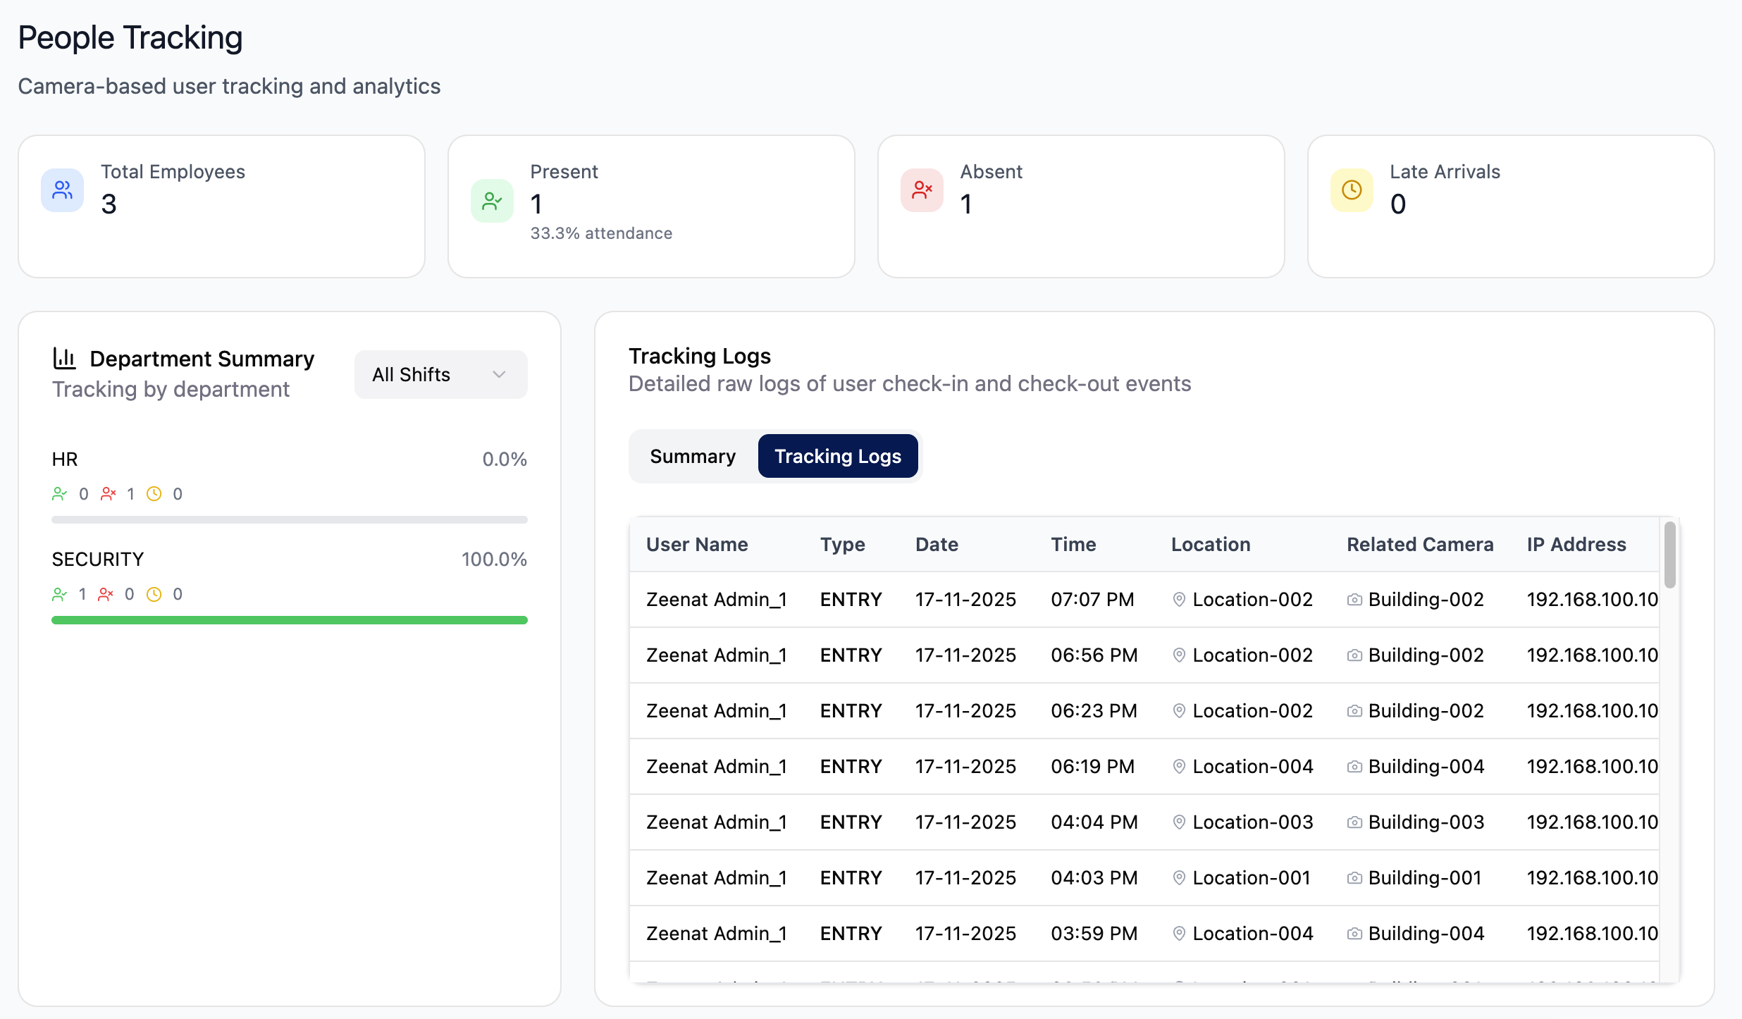Screen dimensions: 1742x1019
Task: Select the Tracking Logs tab
Action: (837, 457)
